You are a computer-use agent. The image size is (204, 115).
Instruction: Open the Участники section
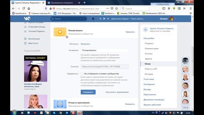(x=149, y=79)
